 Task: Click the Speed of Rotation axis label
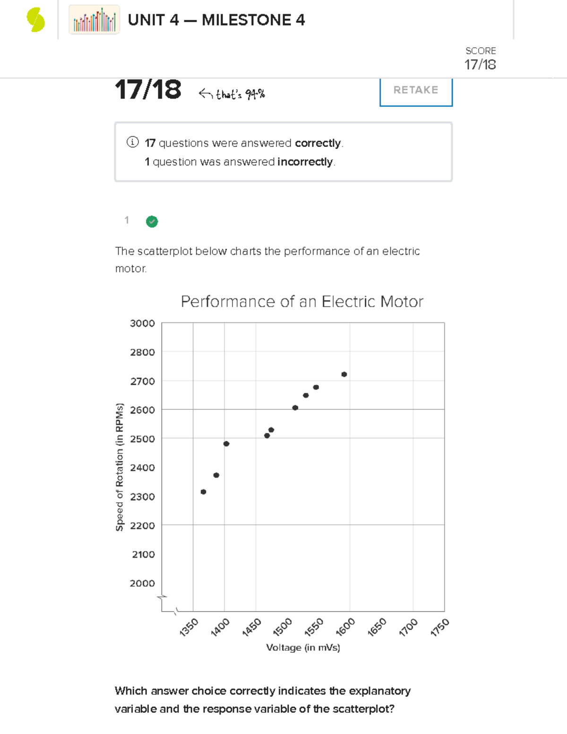pyautogui.click(x=120, y=467)
